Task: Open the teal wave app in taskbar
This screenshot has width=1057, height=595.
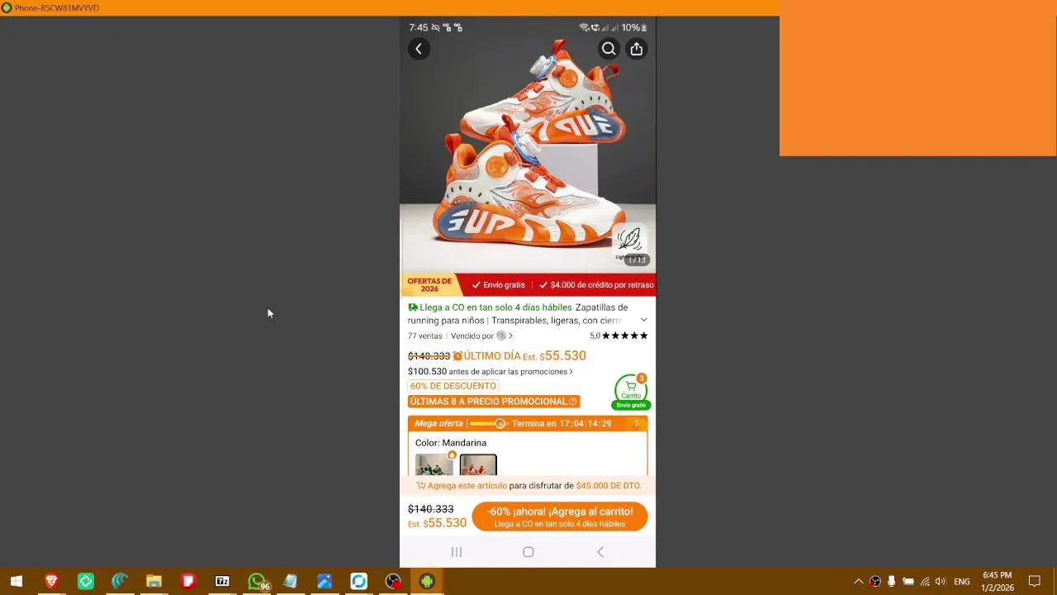Action: point(120,581)
